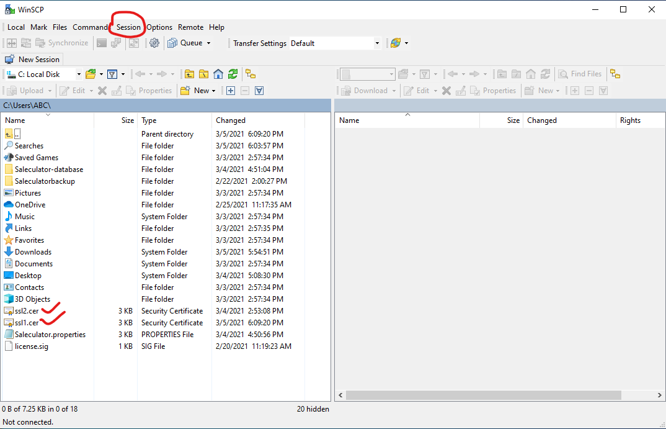
Task: Click the local file Filter funnel icon
Action: (112, 75)
